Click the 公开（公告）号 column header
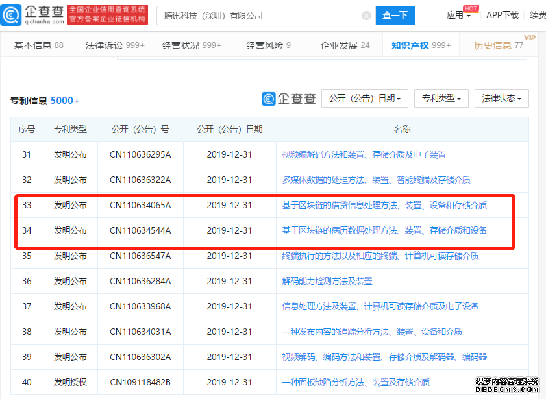This screenshot has height=399, width=546. click(x=140, y=129)
